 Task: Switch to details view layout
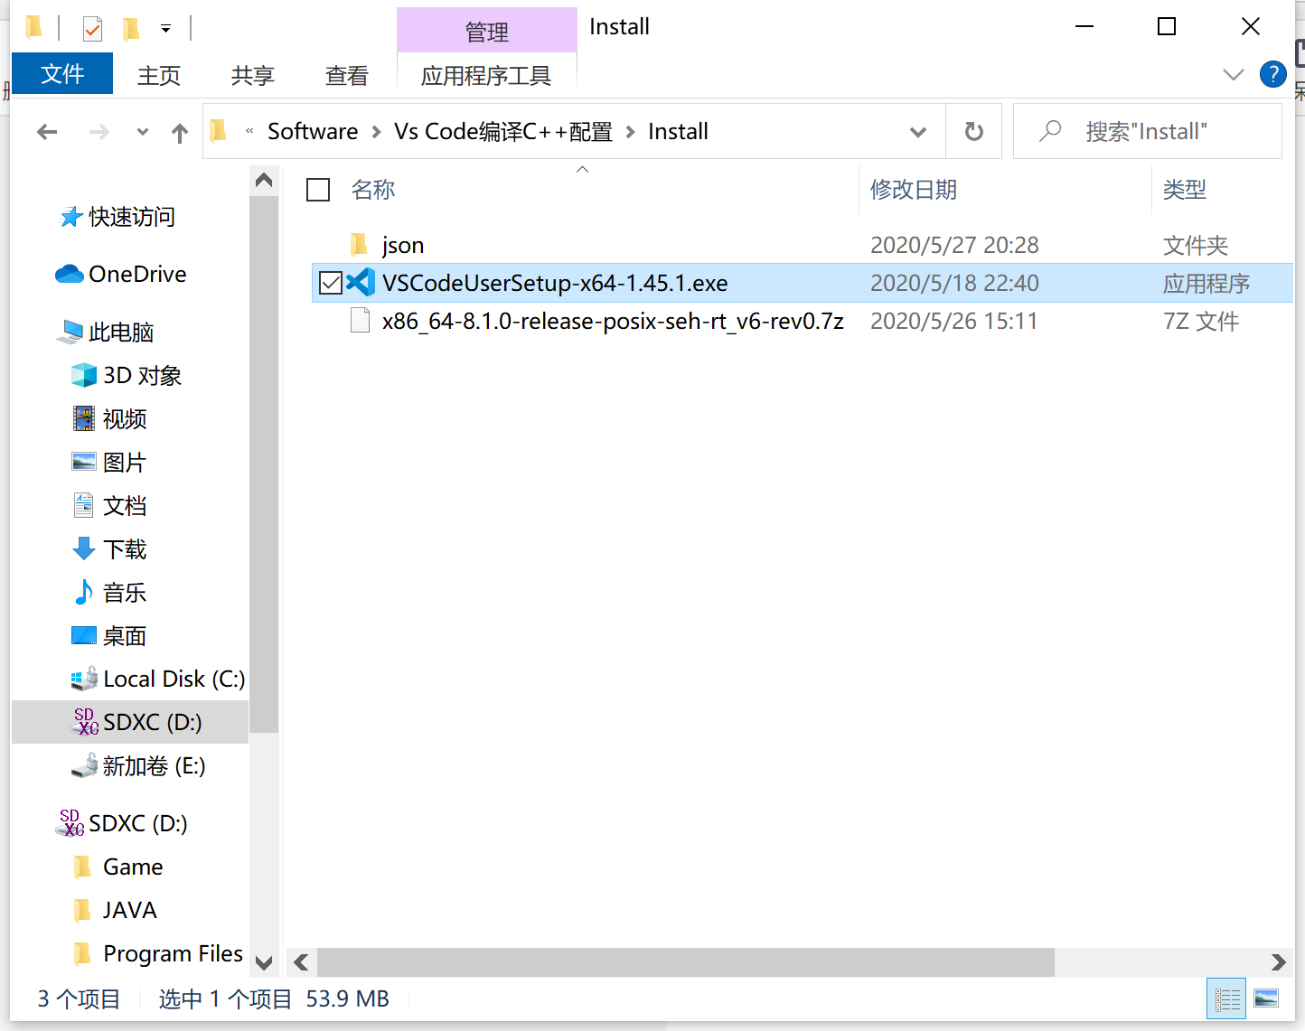click(x=1226, y=999)
